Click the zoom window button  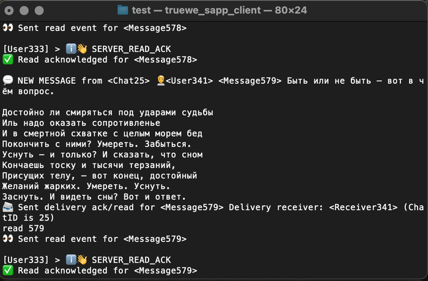click(x=39, y=10)
